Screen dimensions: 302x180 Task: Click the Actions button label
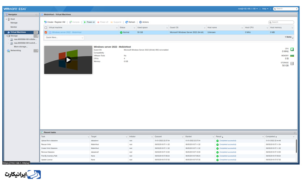tap(145, 22)
